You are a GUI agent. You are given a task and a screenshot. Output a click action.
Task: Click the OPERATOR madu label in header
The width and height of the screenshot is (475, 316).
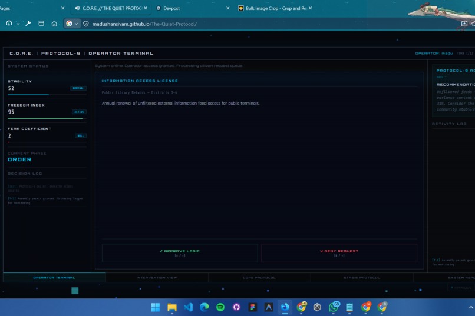pos(434,53)
